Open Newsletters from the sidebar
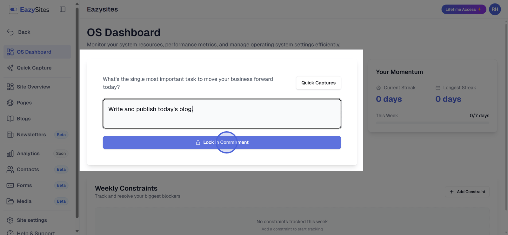The image size is (508, 235). 31,134
